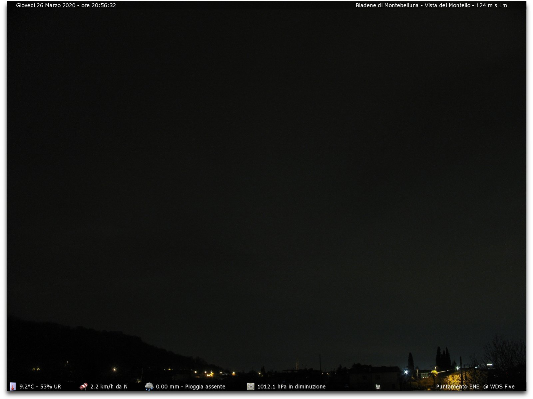This screenshot has width=533, height=399.
Task: Click the '0.00 mm - Pioggia assente' reading
Action: [x=191, y=387]
